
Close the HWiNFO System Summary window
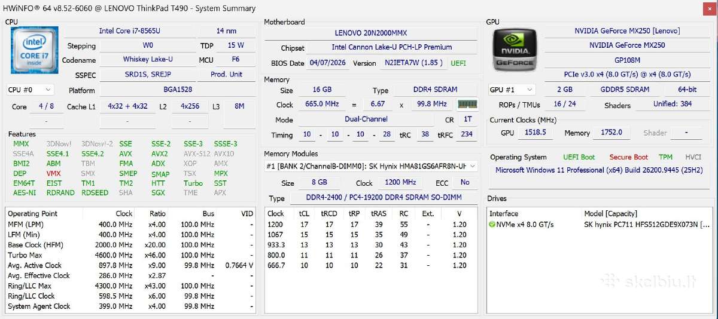(x=708, y=8)
